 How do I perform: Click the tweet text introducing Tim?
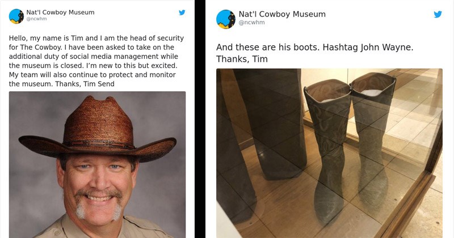[96, 61]
